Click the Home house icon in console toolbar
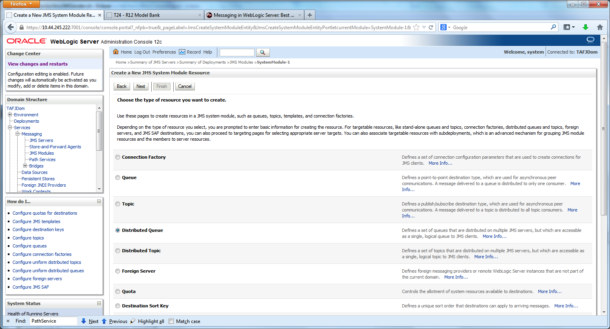This screenshot has width=610, height=329. [x=116, y=52]
